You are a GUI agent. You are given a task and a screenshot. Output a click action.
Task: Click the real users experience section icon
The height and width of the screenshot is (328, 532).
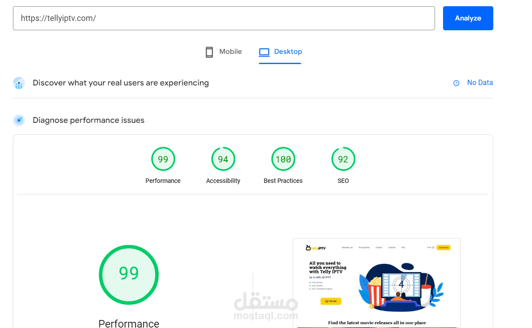(x=19, y=83)
